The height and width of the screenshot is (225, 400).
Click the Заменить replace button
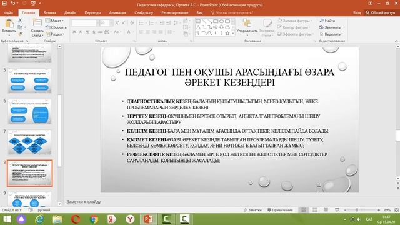pos(332,27)
